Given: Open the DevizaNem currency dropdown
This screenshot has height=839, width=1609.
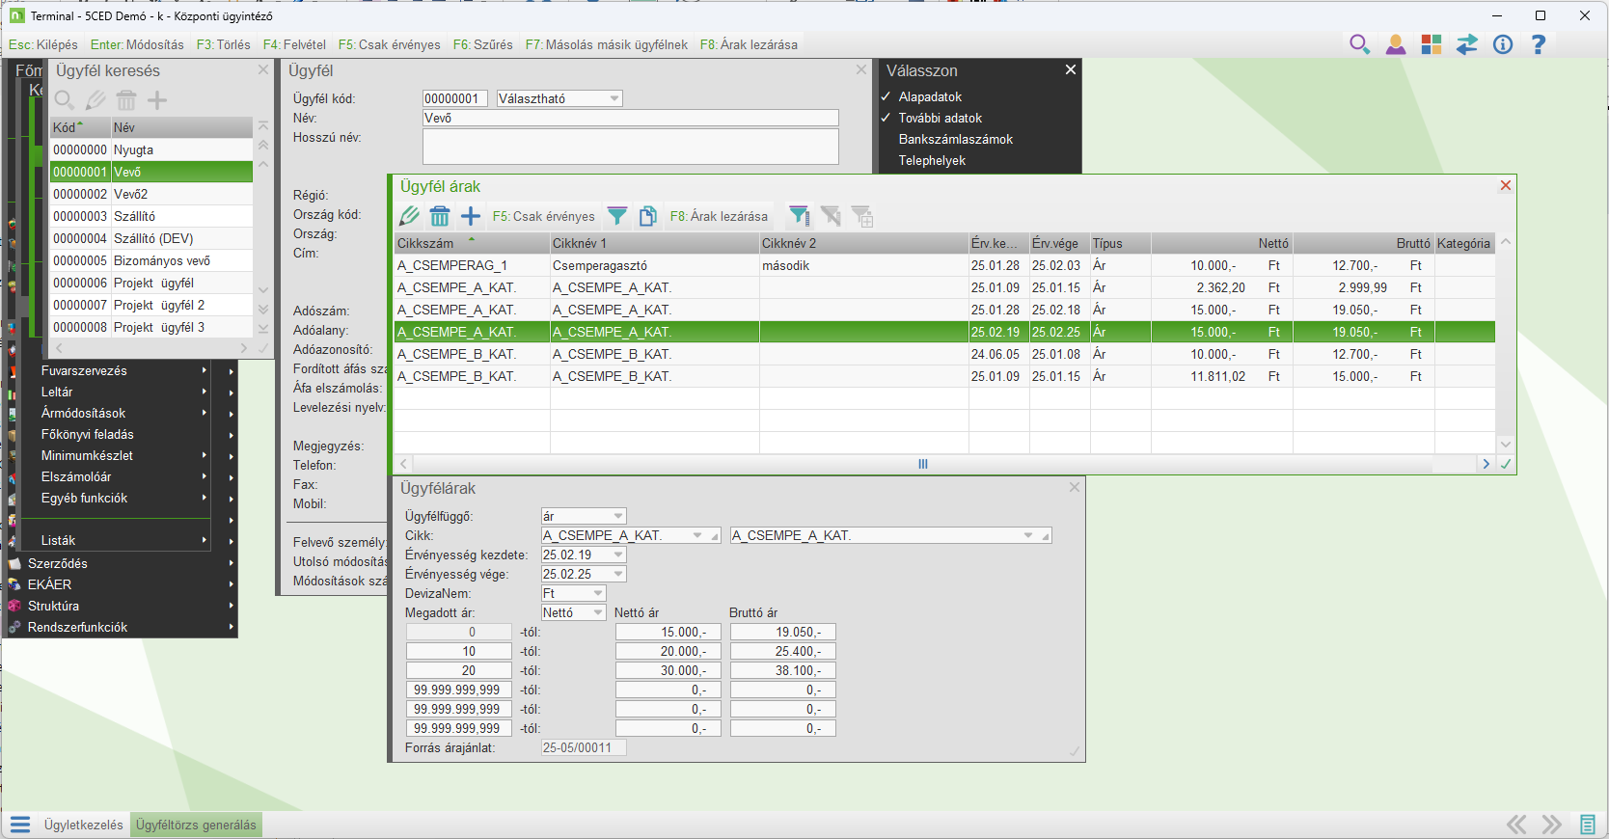Looking at the screenshot, I should pyautogui.click(x=598, y=593).
